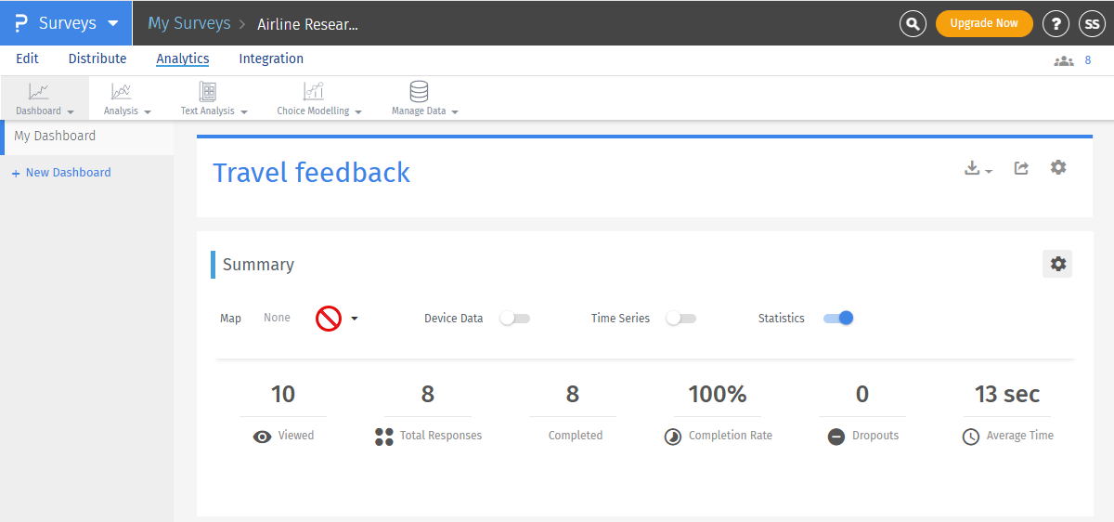
Task: Click the share dashboard icon
Action: (1021, 168)
